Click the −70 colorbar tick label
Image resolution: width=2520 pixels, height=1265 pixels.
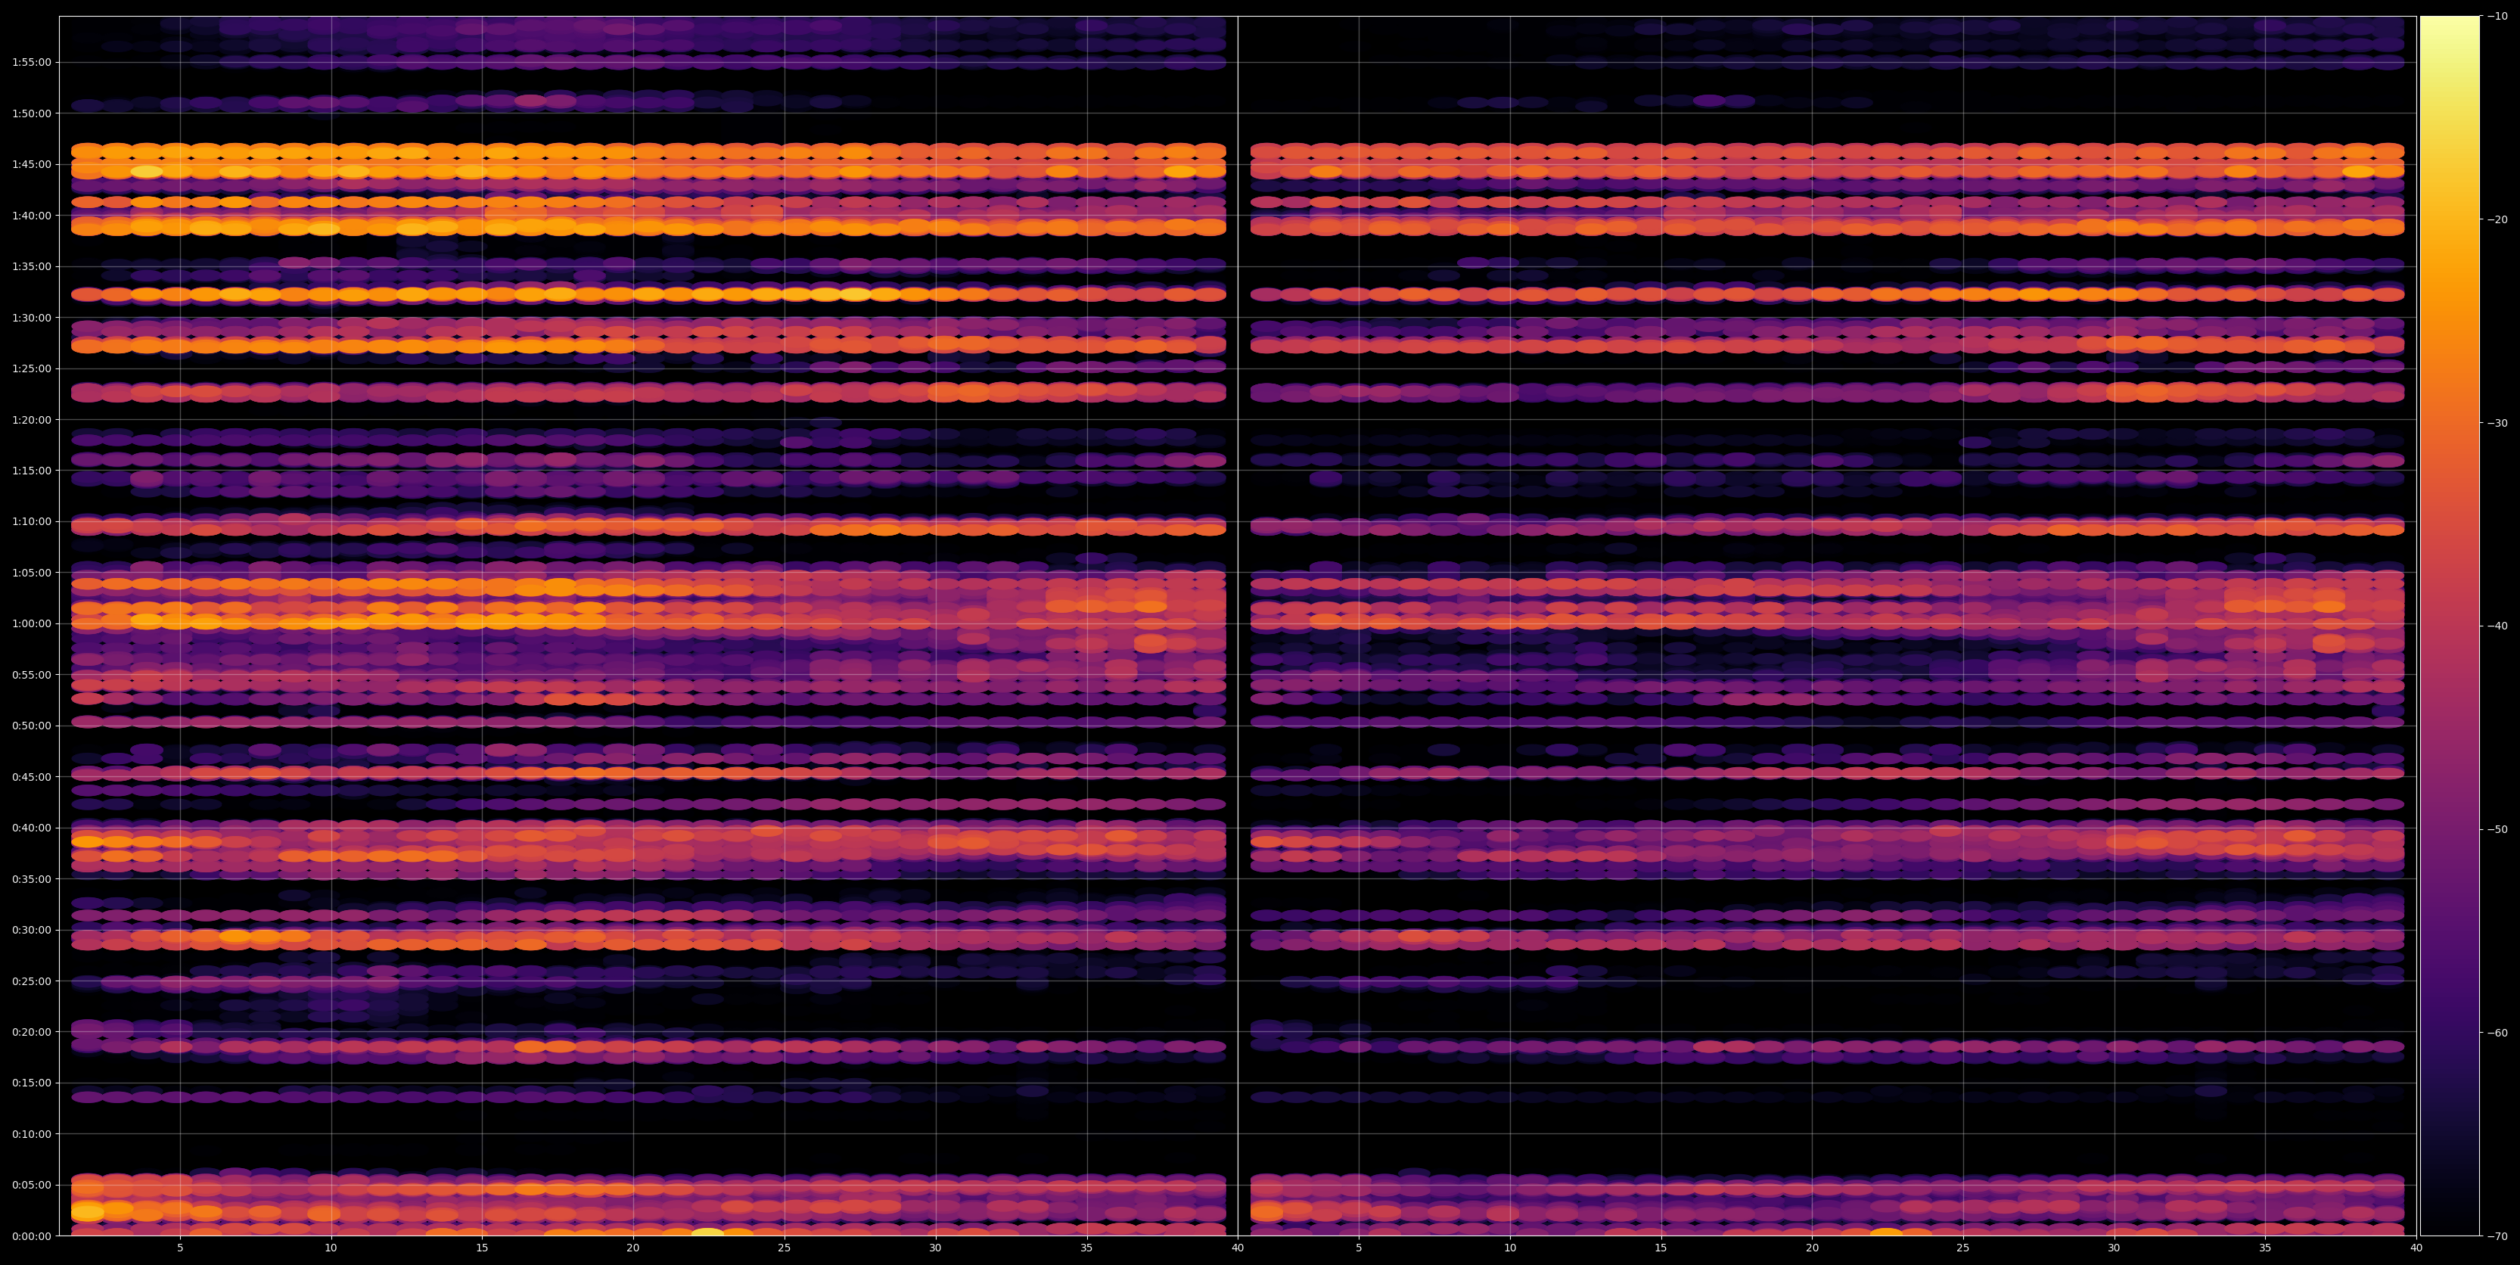click(x=2497, y=1236)
